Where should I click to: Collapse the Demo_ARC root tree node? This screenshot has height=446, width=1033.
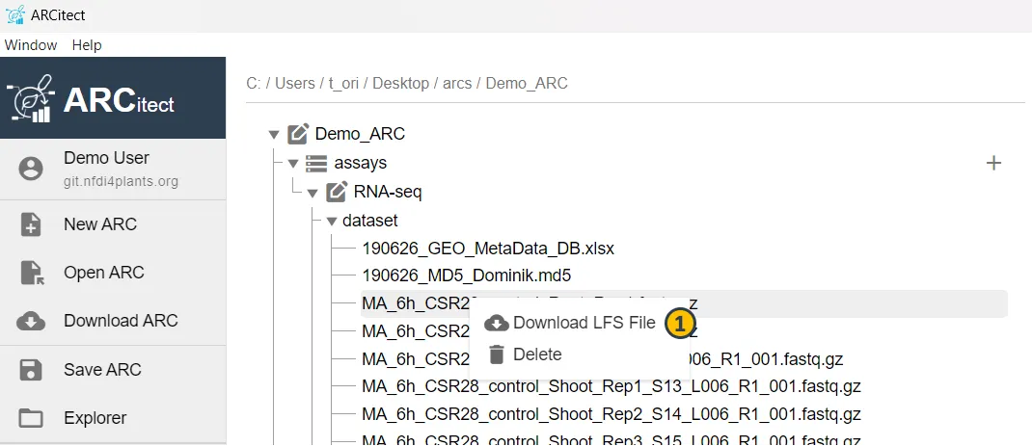coord(274,135)
